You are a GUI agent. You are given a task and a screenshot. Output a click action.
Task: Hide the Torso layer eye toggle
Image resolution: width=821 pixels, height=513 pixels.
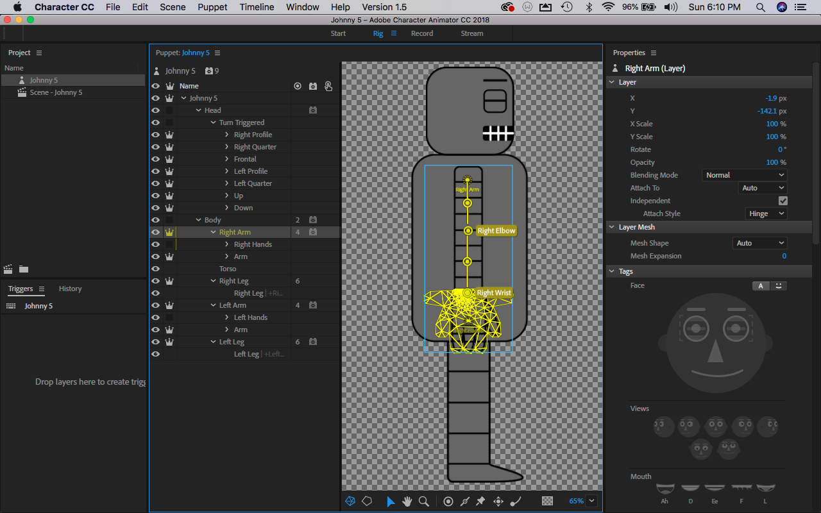[155, 269]
